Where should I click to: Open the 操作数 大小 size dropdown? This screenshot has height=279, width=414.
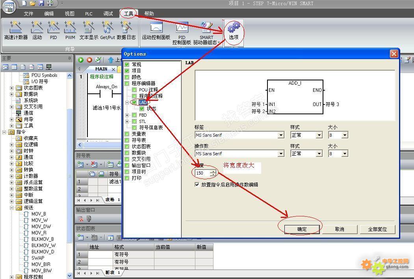coord(345,154)
